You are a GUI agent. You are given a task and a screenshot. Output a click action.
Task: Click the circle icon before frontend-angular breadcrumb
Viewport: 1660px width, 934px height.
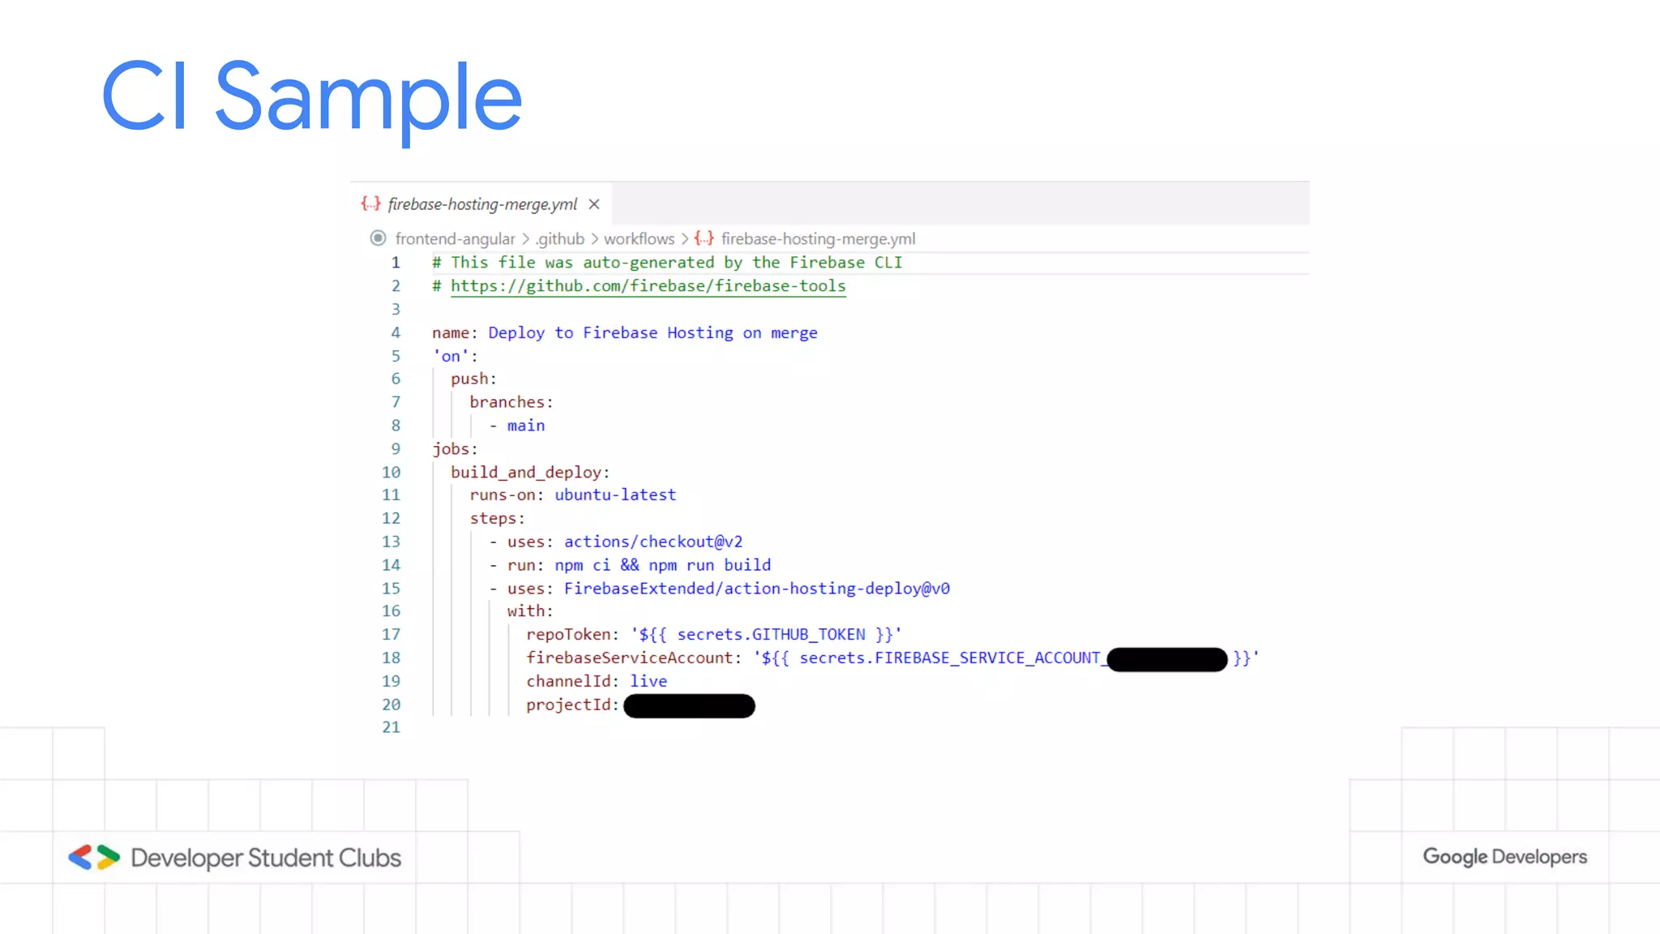click(378, 238)
